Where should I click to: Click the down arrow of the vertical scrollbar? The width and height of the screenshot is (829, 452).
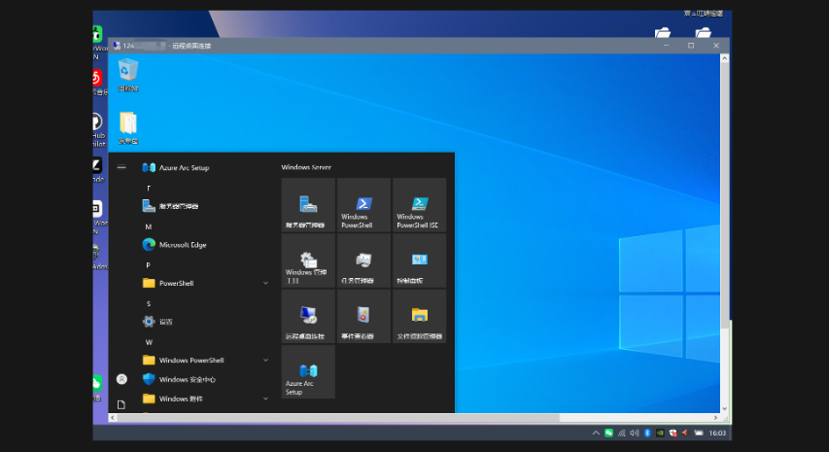pyautogui.click(x=724, y=408)
